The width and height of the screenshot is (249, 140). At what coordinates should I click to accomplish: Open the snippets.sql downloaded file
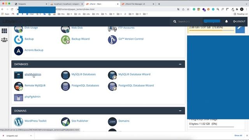pyautogui.click(x=12, y=136)
